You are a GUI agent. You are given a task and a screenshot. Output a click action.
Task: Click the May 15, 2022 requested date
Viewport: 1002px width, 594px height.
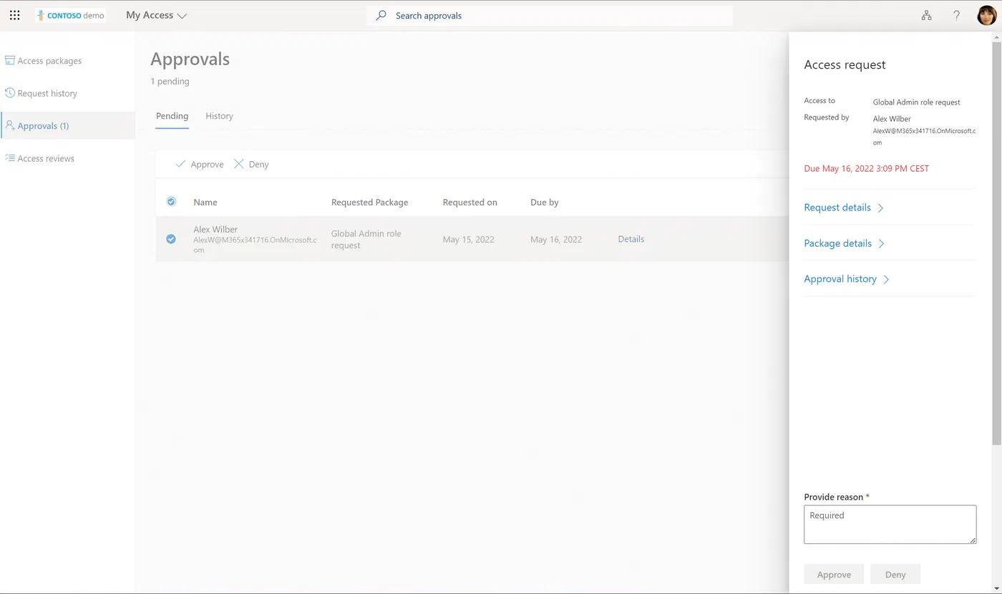(x=468, y=239)
